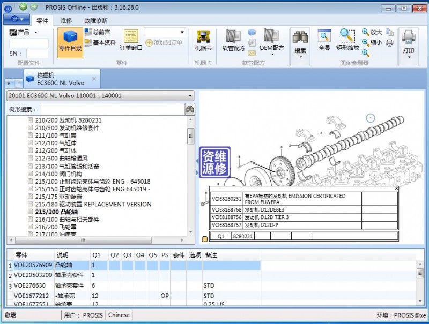Click the zoom reset magnifier below 缩小
The height and width of the screenshot is (324, 429).
[x=366, y=52]
